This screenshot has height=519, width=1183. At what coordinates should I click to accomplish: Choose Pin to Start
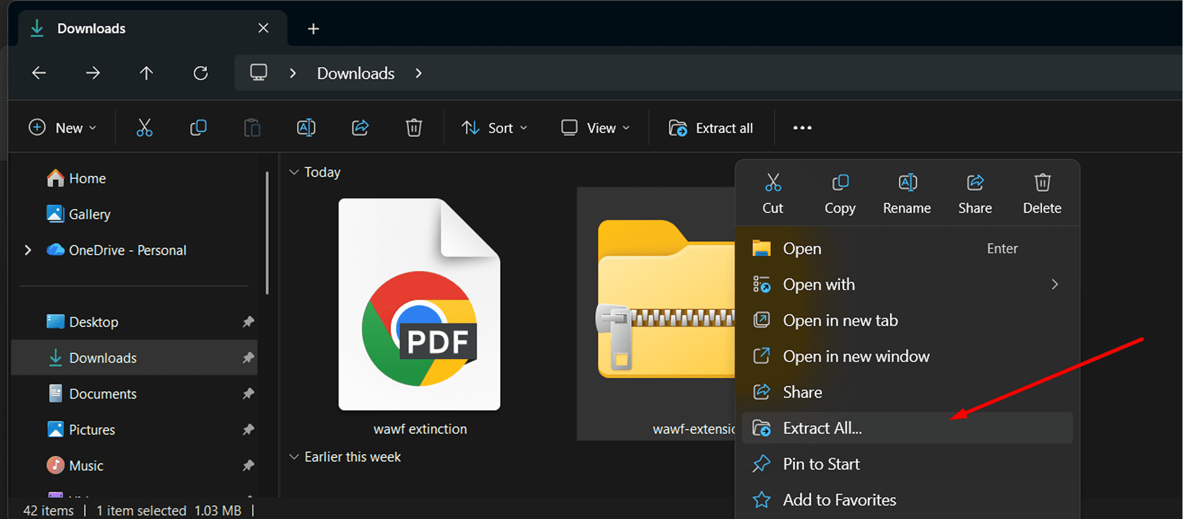907,463
